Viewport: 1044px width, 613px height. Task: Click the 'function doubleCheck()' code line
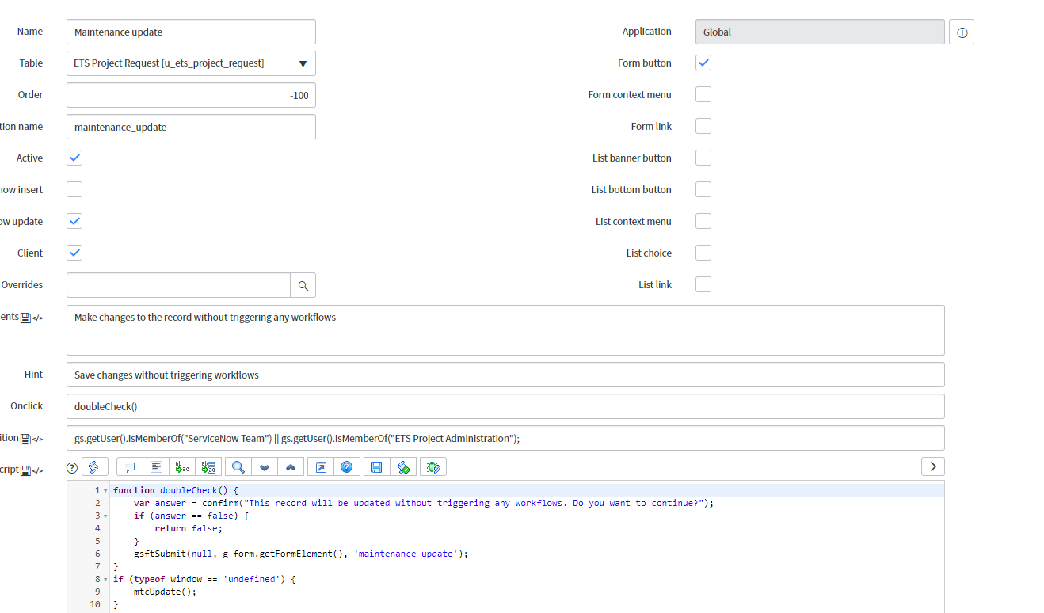click(x=175, y=490)
